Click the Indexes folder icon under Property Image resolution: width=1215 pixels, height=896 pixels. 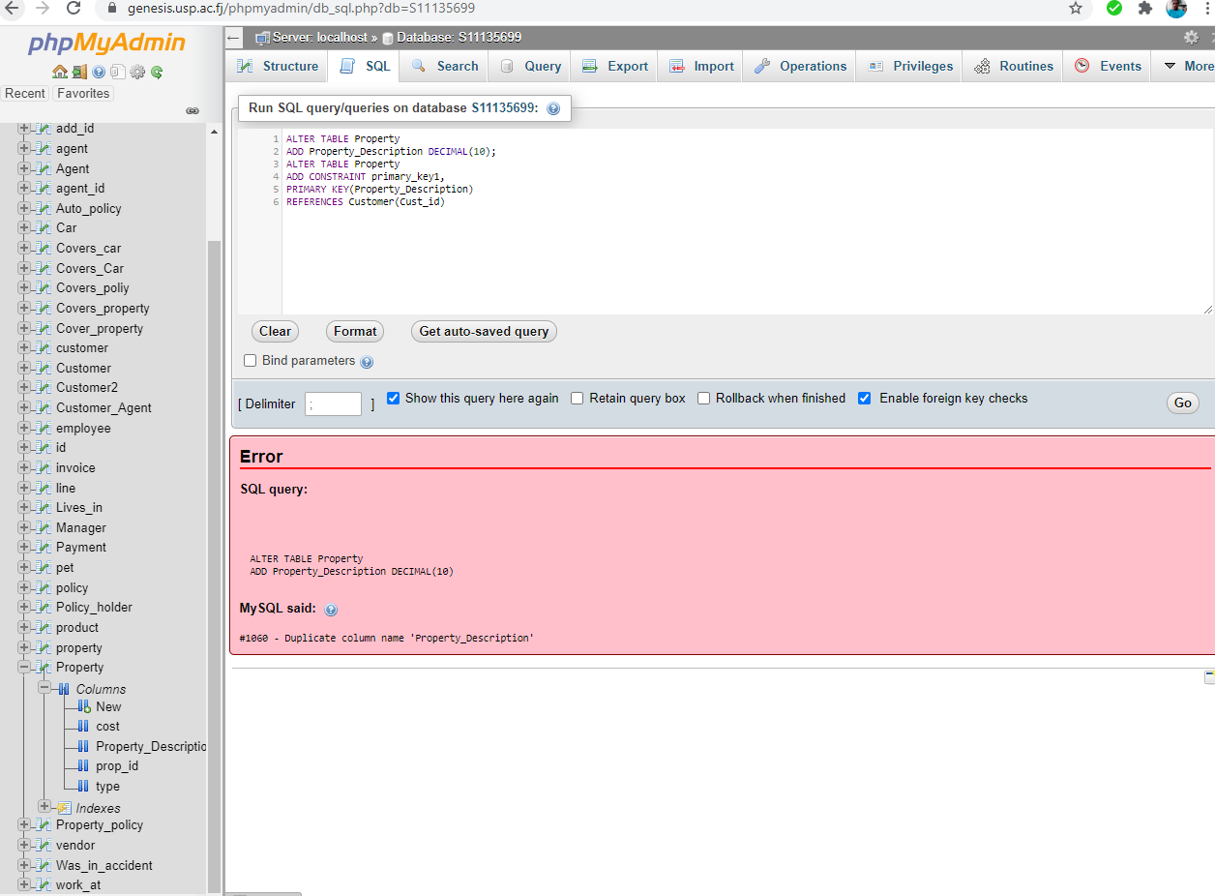[x=63, y=808]
